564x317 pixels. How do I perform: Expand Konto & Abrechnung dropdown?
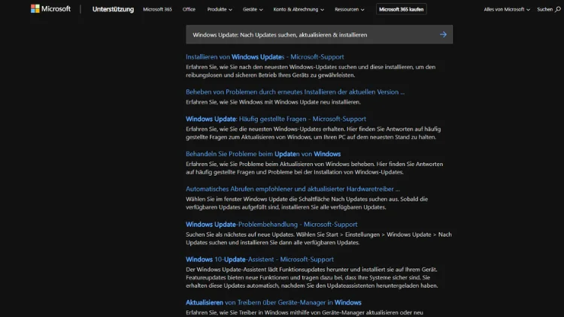pyautogui.click(x=299, y=9)
